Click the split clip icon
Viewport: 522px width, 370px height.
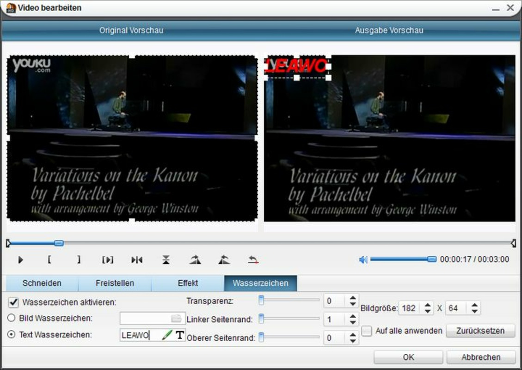tap(137, 260)
